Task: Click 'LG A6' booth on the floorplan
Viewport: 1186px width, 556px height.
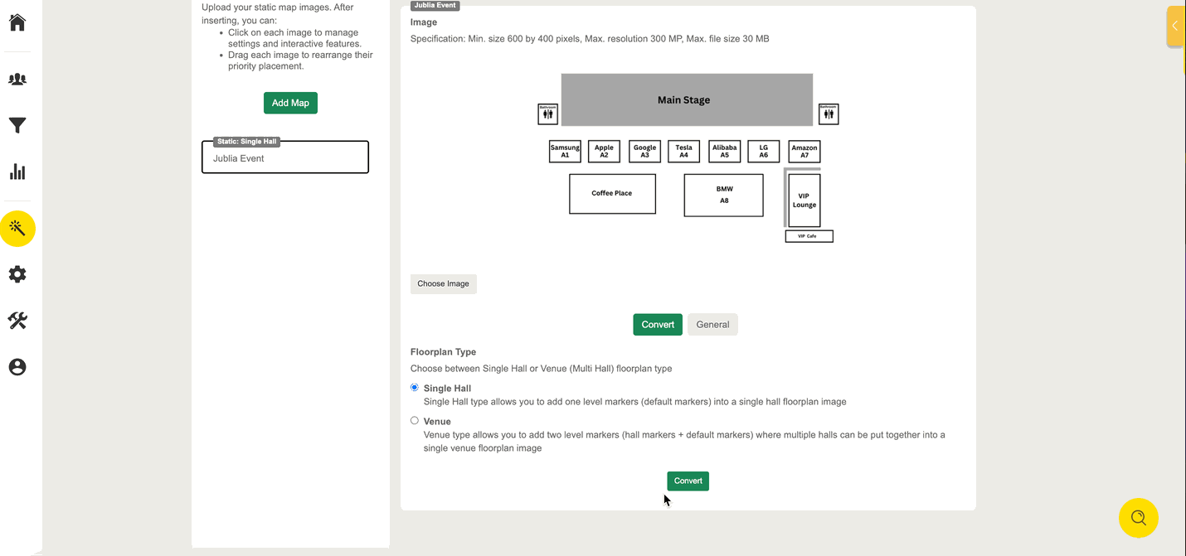Action: tap(764, 152)
